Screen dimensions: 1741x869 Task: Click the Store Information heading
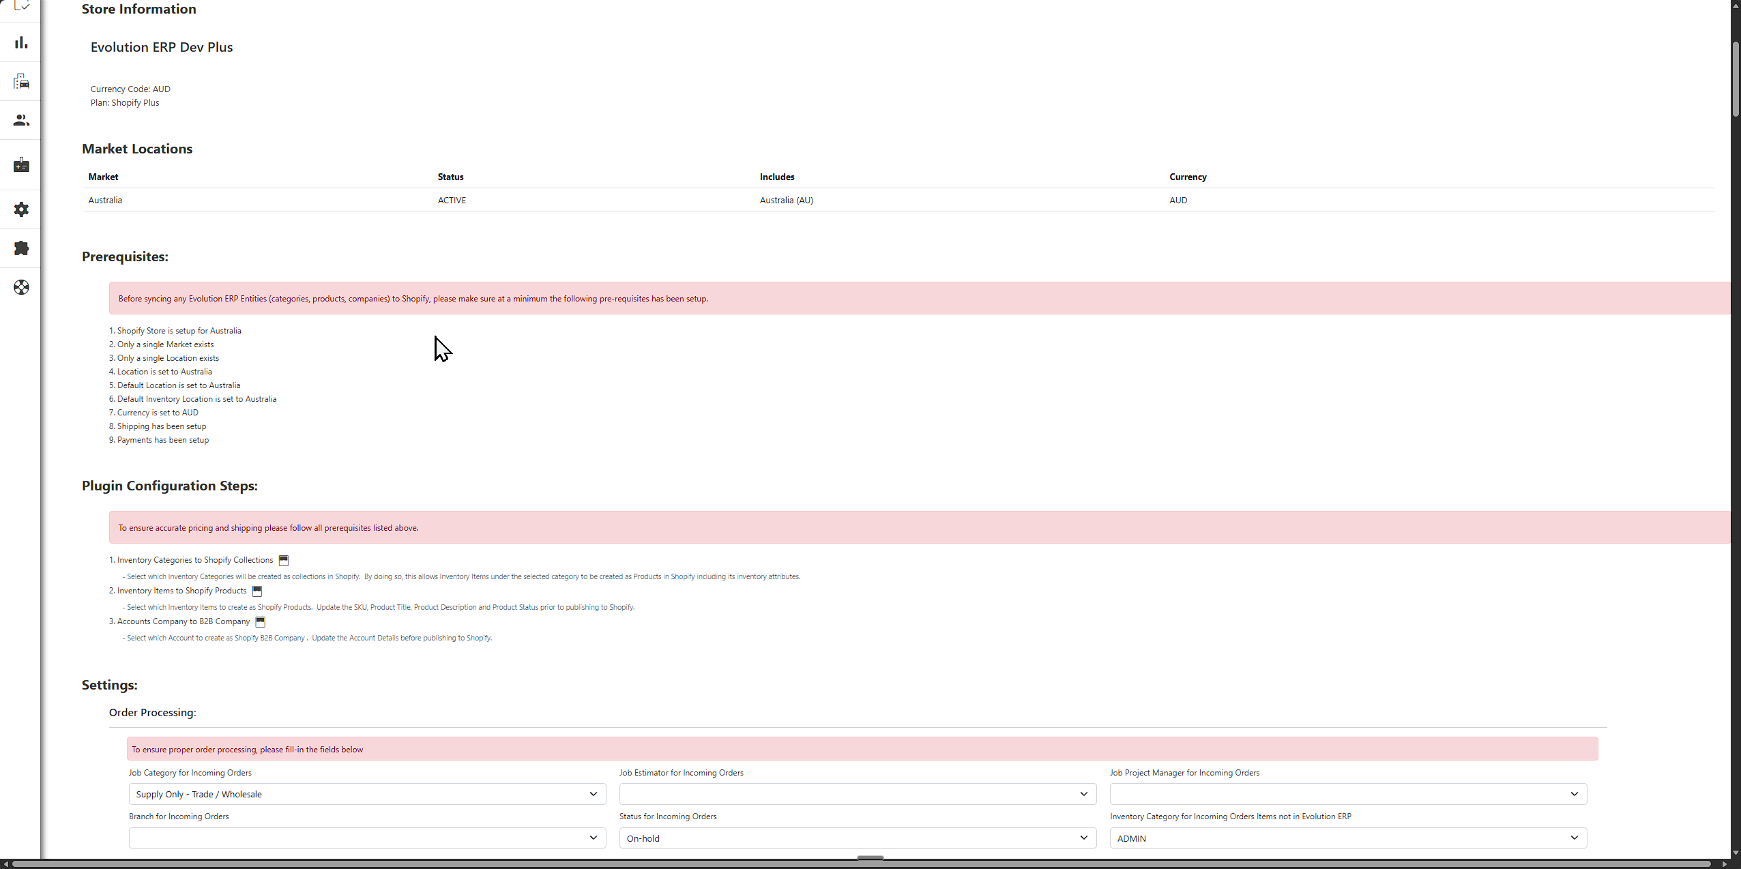pos(139,9)
